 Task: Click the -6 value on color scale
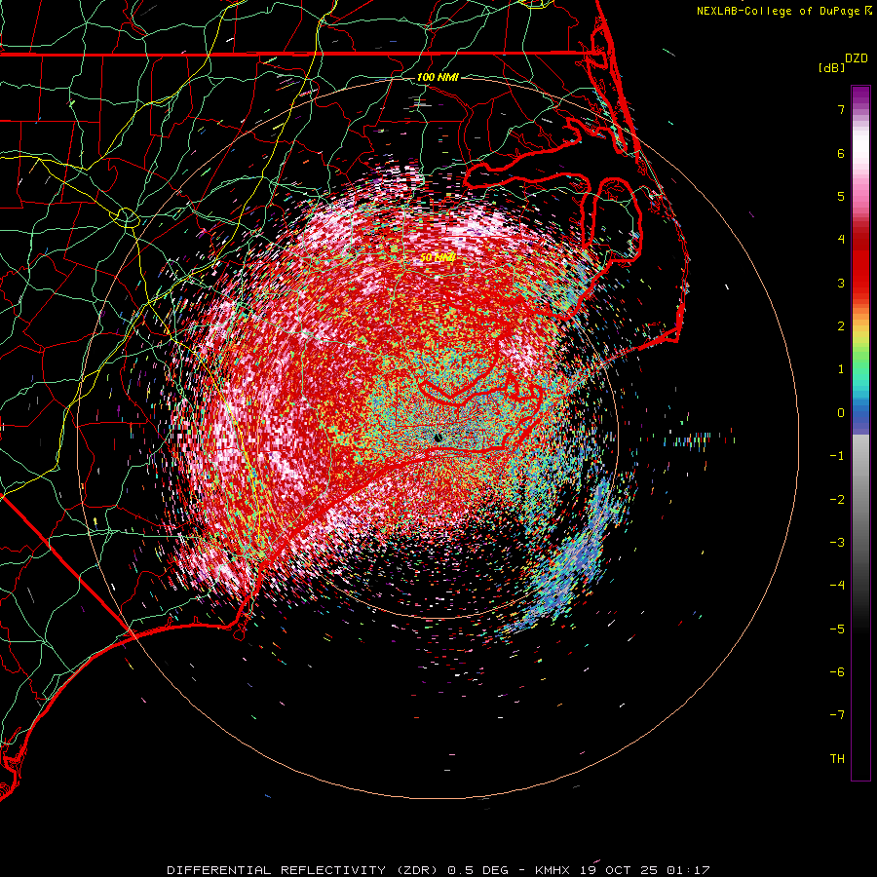tap(837, 672)
